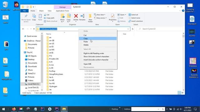Choose Cut in the context menu
The image size is (200, 112).
point(98,35)
